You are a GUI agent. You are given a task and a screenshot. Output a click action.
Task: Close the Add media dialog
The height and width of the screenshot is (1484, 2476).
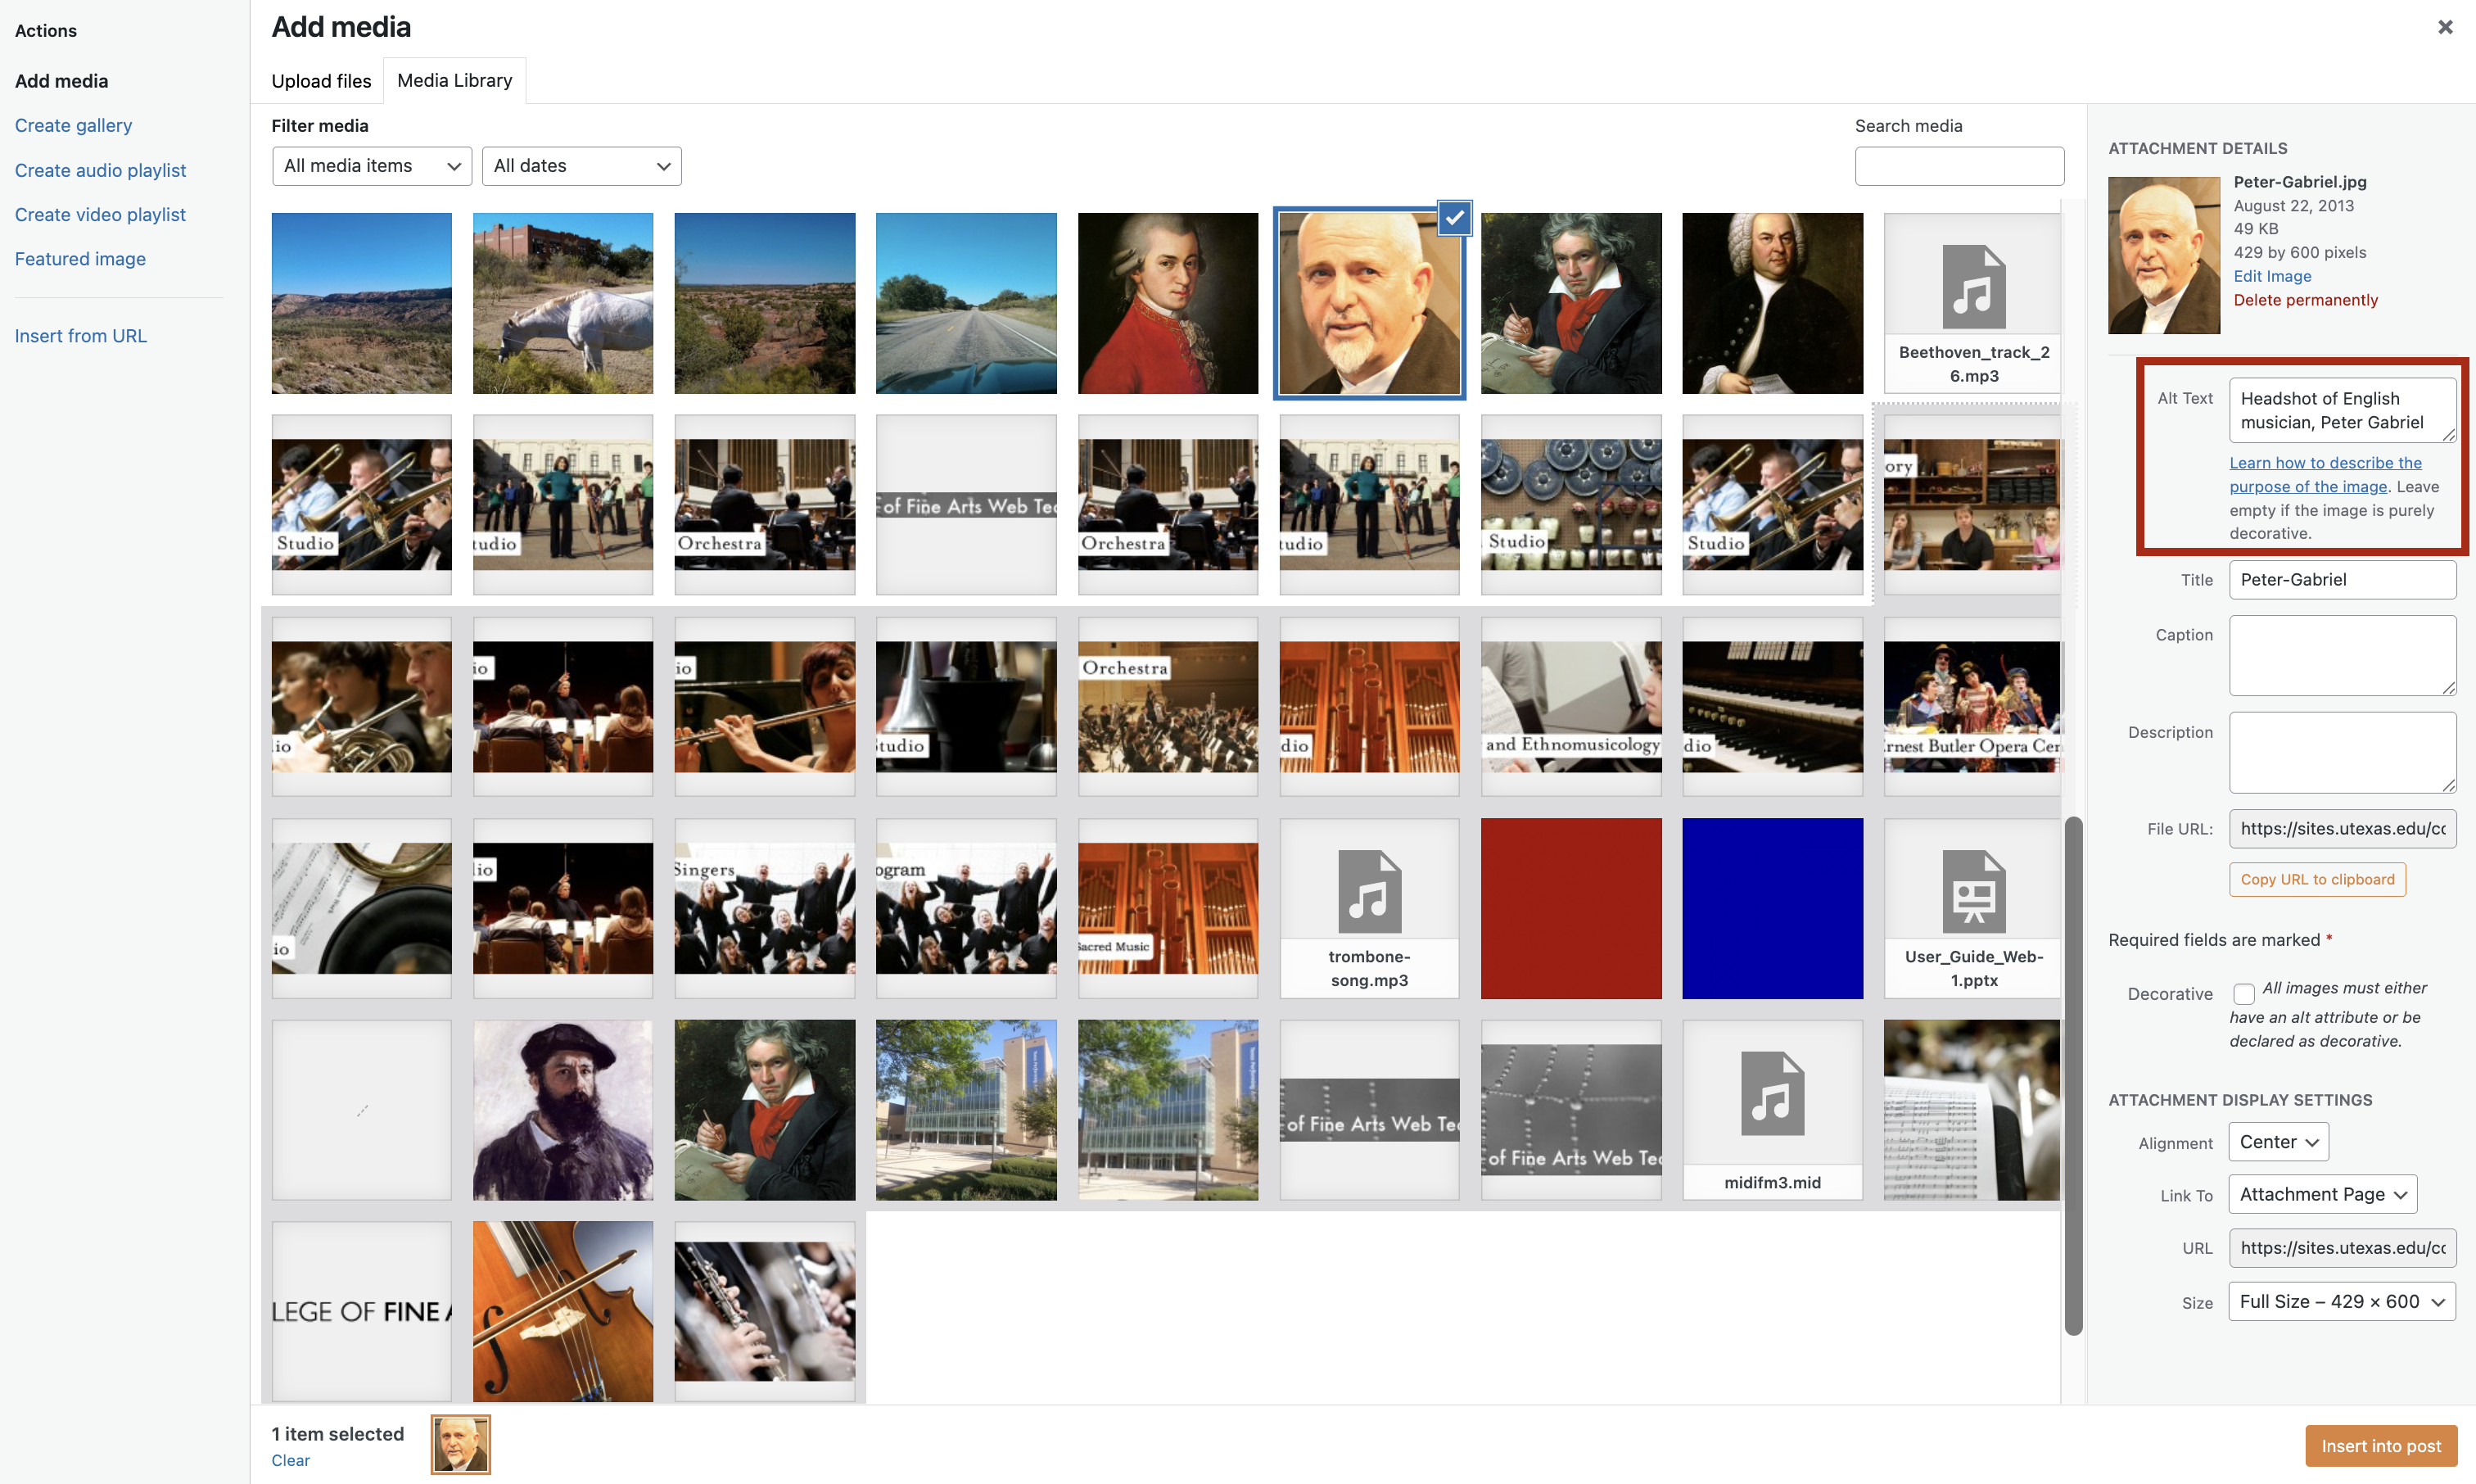2444,27
